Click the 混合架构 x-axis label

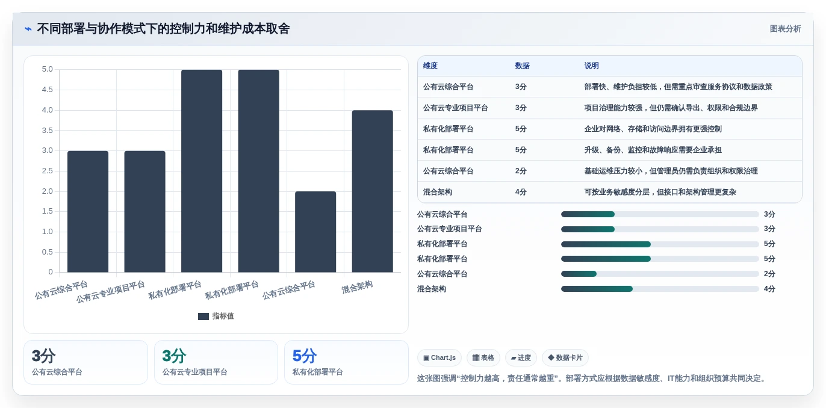pyautogui.click(x=357, y=287)
